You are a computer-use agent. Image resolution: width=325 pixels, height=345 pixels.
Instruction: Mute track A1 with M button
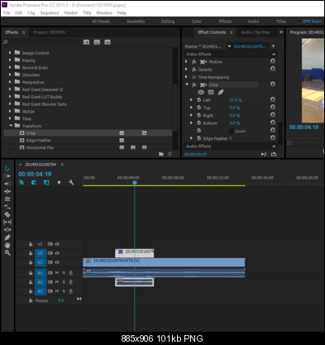[57, 273]
